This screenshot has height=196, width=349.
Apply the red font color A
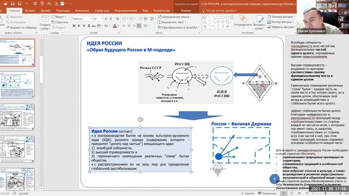(x=115, y=26)
